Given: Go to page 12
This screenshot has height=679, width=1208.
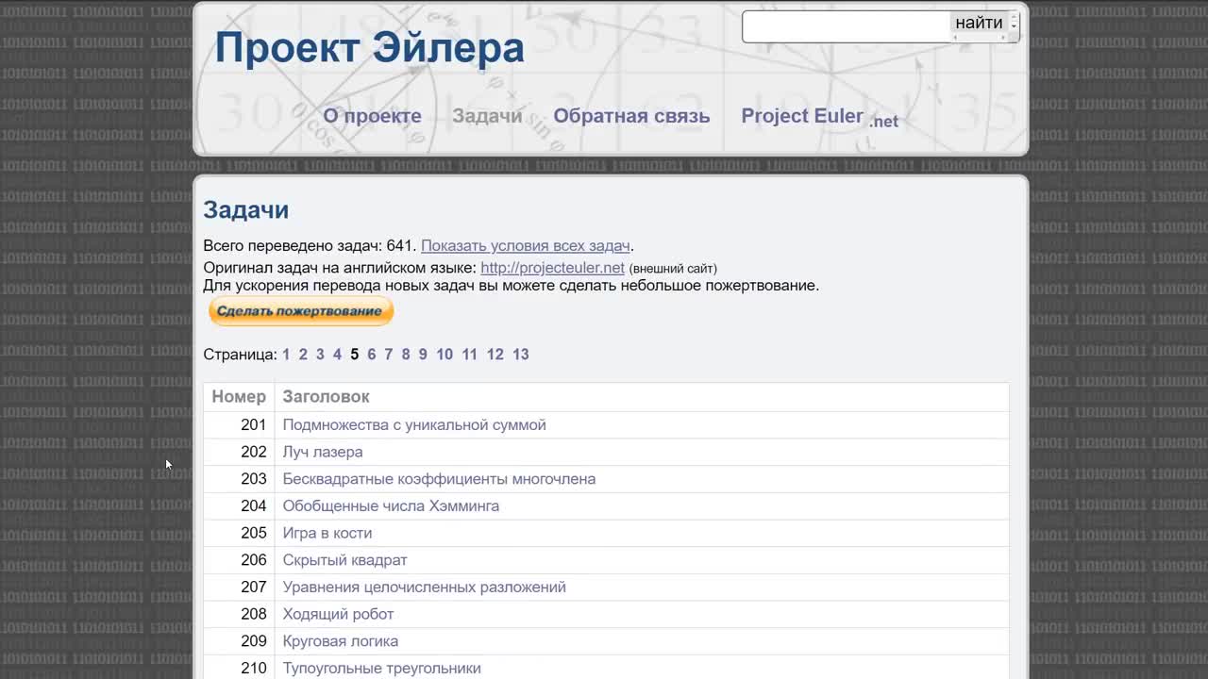Looking at the screenshot, I should click(x=495, y=355).
